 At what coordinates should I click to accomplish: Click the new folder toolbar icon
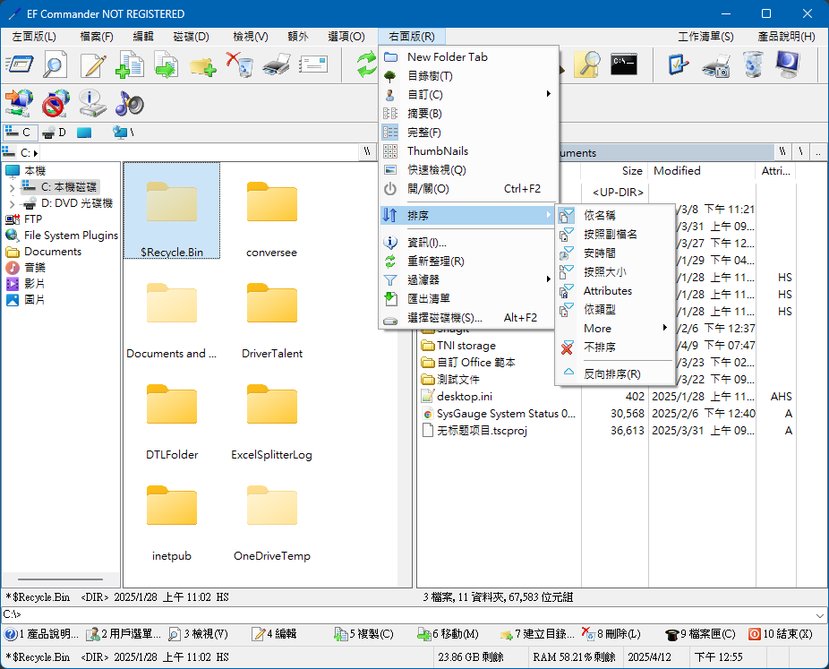202,65
